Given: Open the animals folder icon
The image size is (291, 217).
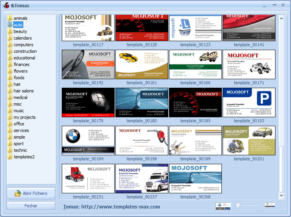Looking at the screenshot, I should click(x=10, y=18).
